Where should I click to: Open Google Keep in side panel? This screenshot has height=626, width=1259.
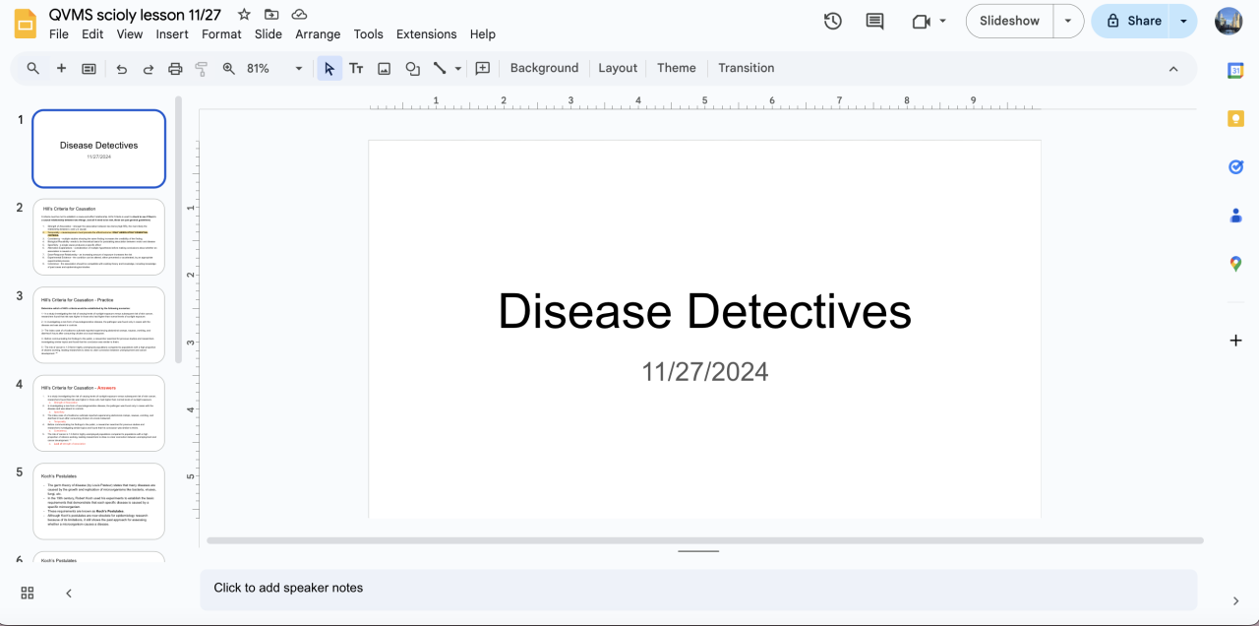pyautogui.click(x=1235, y=118)
